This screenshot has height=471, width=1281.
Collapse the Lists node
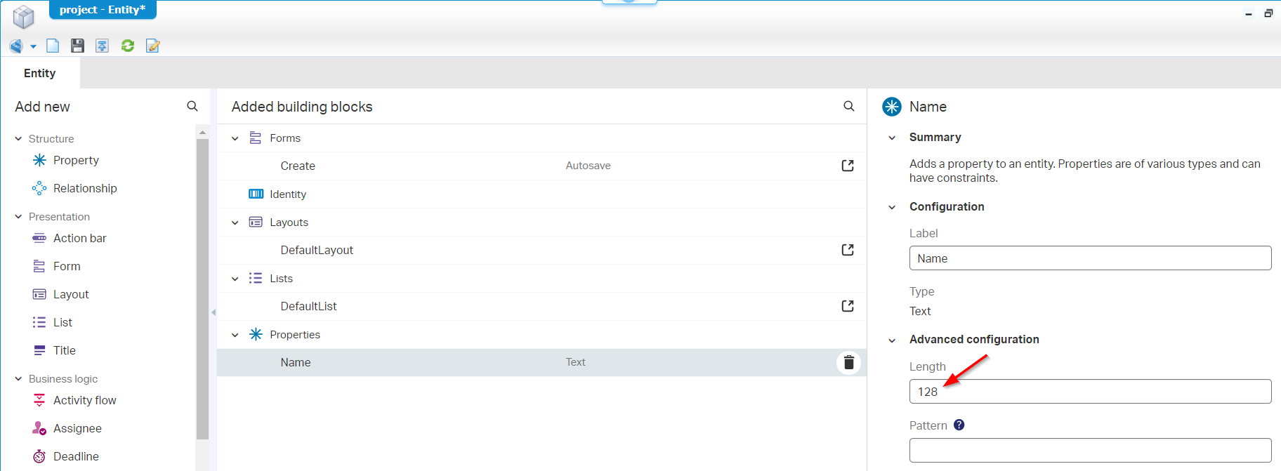(x=235, y=279)
